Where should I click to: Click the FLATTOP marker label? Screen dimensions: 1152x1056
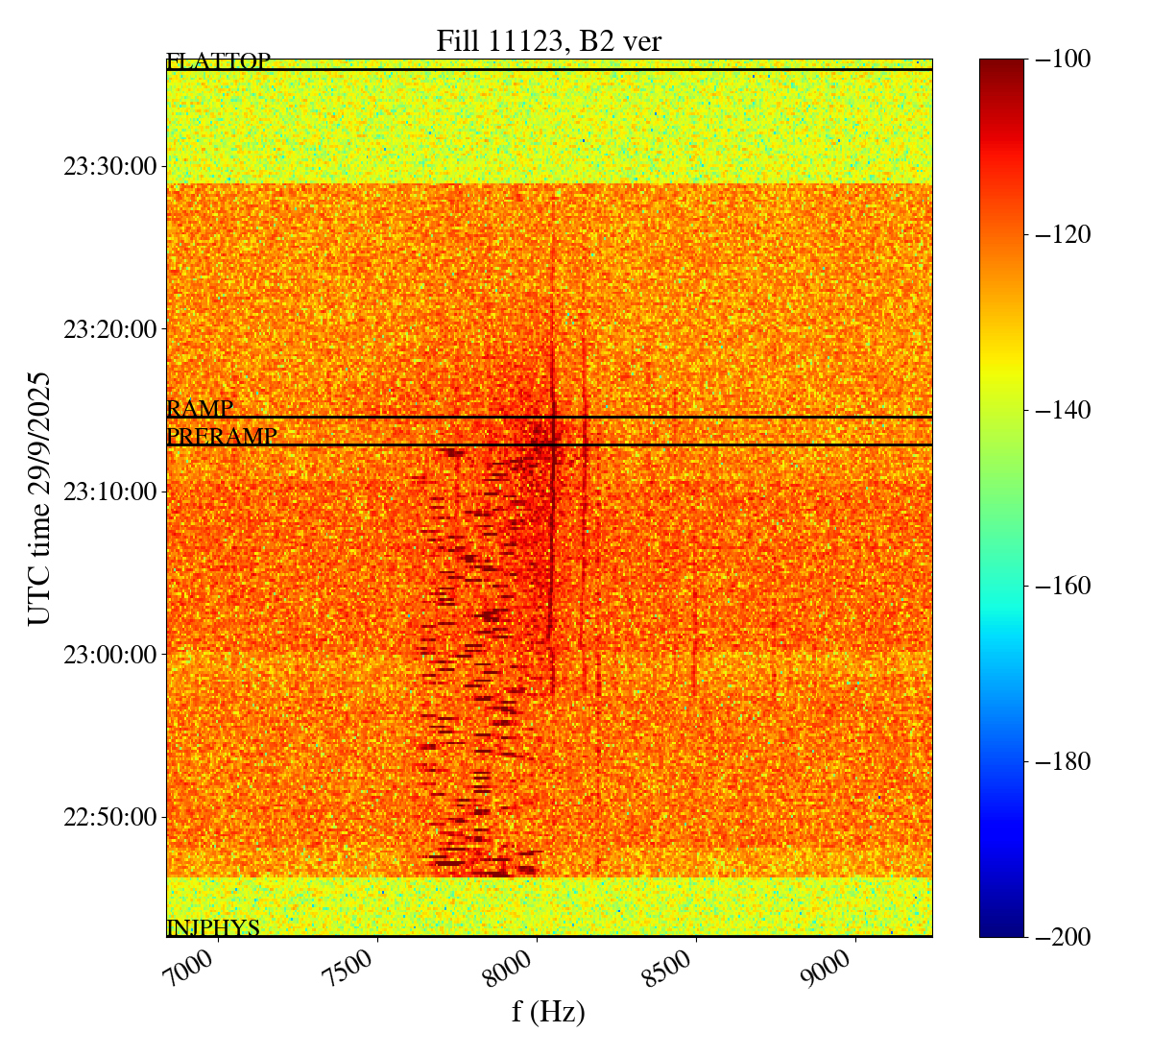click(x=218, y=61)
